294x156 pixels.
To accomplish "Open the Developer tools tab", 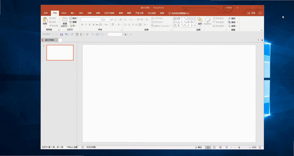I will (139, 13).
